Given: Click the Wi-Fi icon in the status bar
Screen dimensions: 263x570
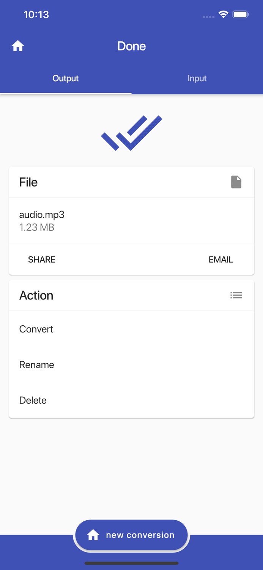Looking at the screenshot, I should (x=223, y=14).
